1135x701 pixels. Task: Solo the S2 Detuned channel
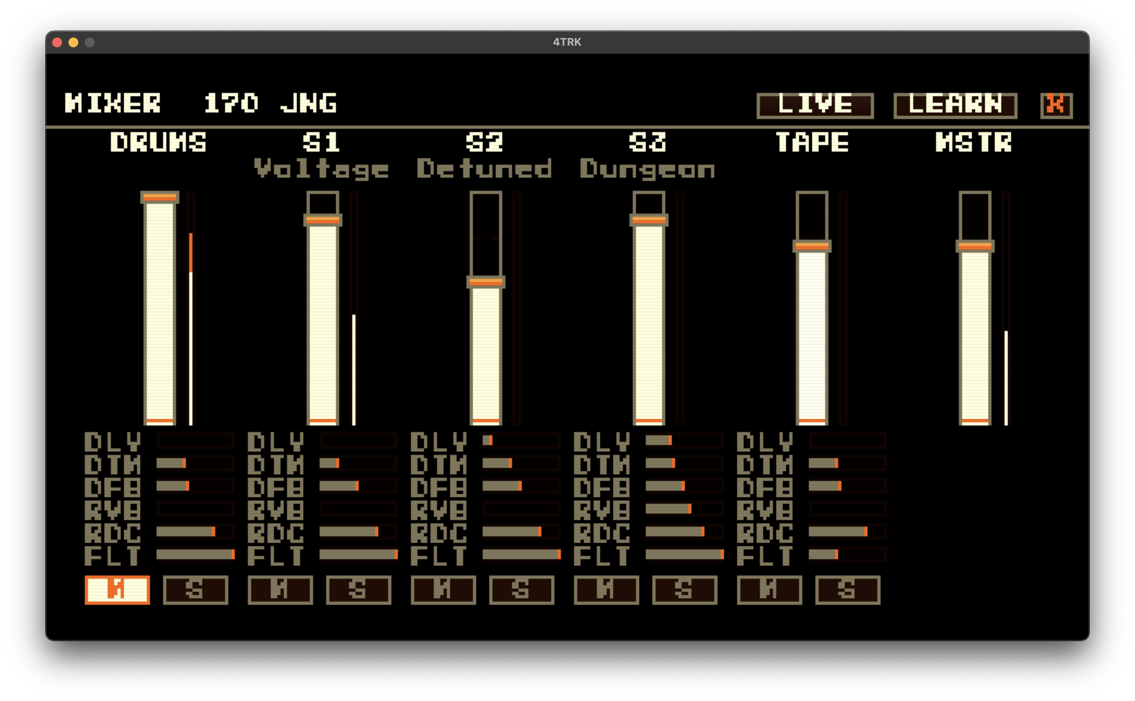point(521,590)
